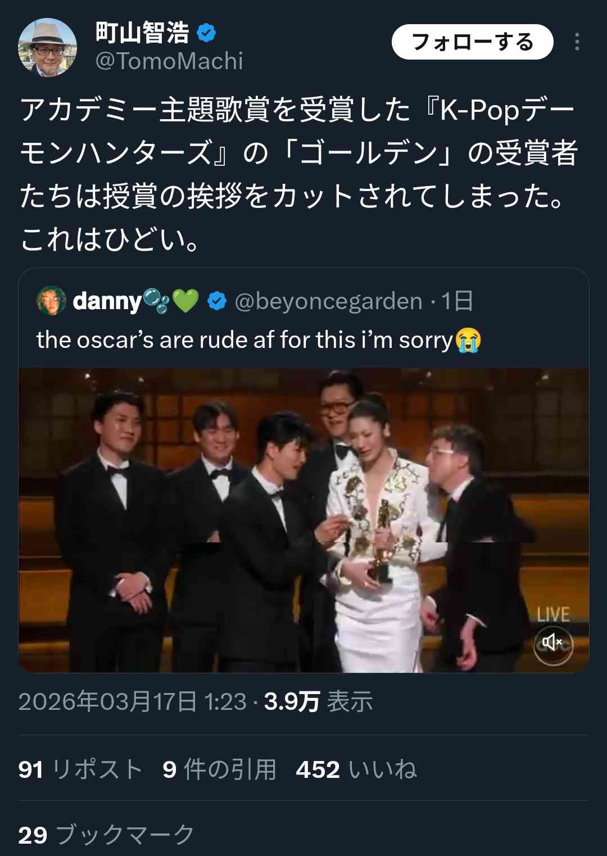The height and width of the screenshot is (856, 607).
Task: View the 452 いいね likes list
Action: (x=356, y=769)
